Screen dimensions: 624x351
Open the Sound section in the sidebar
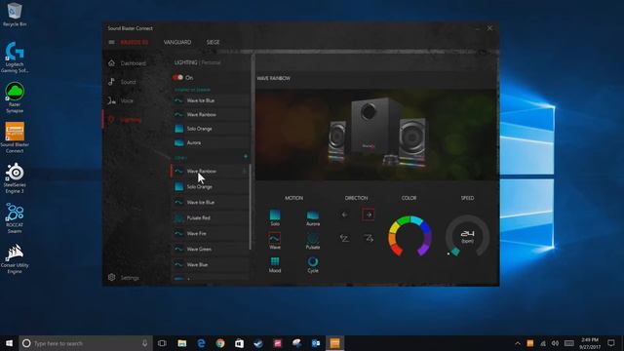click(x=122, y=82)
